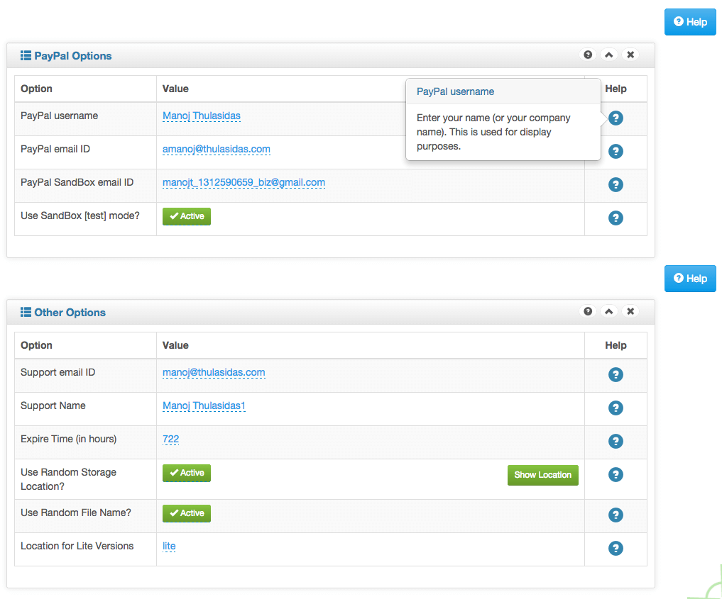Collapse the PayPal Options panel
Viewport: 722px width, 599px height.
(608, 55)
